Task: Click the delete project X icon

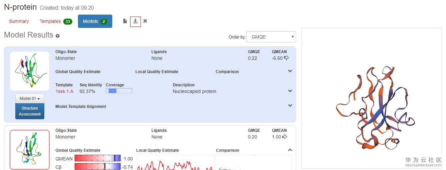Action: point(145,21)
